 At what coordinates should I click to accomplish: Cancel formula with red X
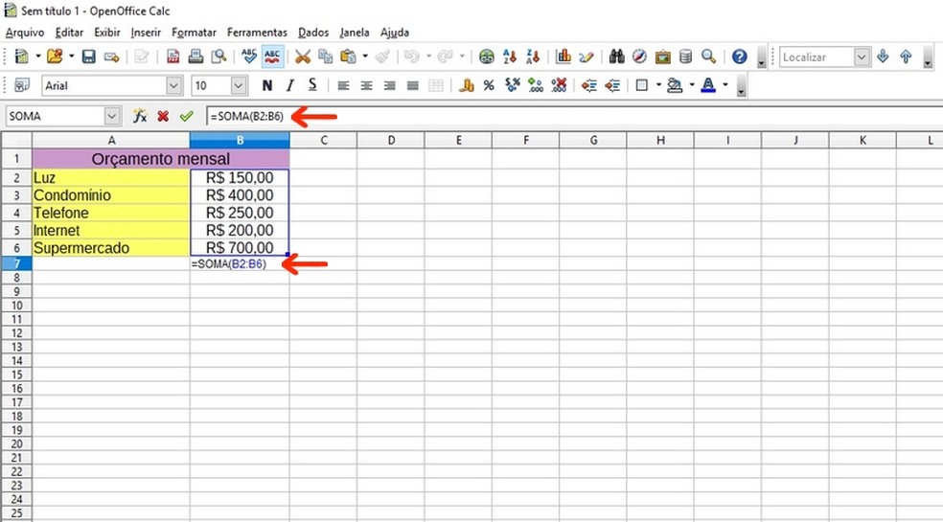(163, 116)
